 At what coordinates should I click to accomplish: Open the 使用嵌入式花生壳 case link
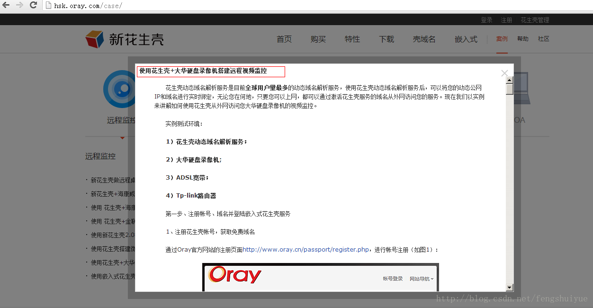point(113,276)
